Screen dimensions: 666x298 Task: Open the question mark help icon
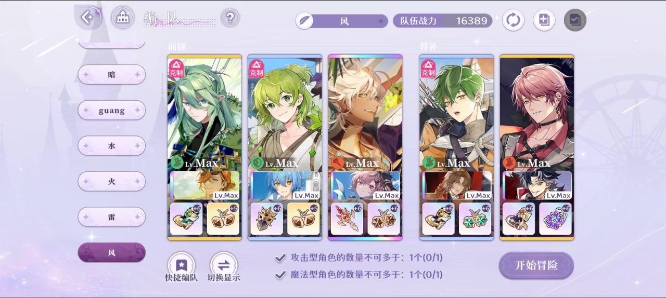(230, 18)
